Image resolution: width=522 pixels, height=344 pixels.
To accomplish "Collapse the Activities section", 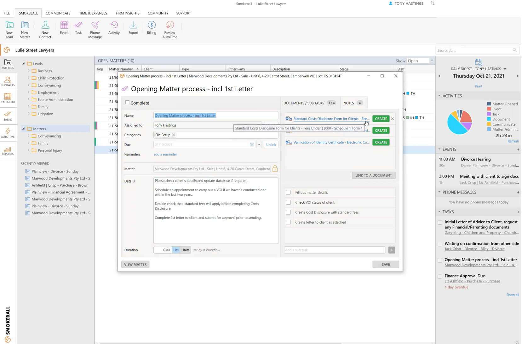I will point(439,96).
